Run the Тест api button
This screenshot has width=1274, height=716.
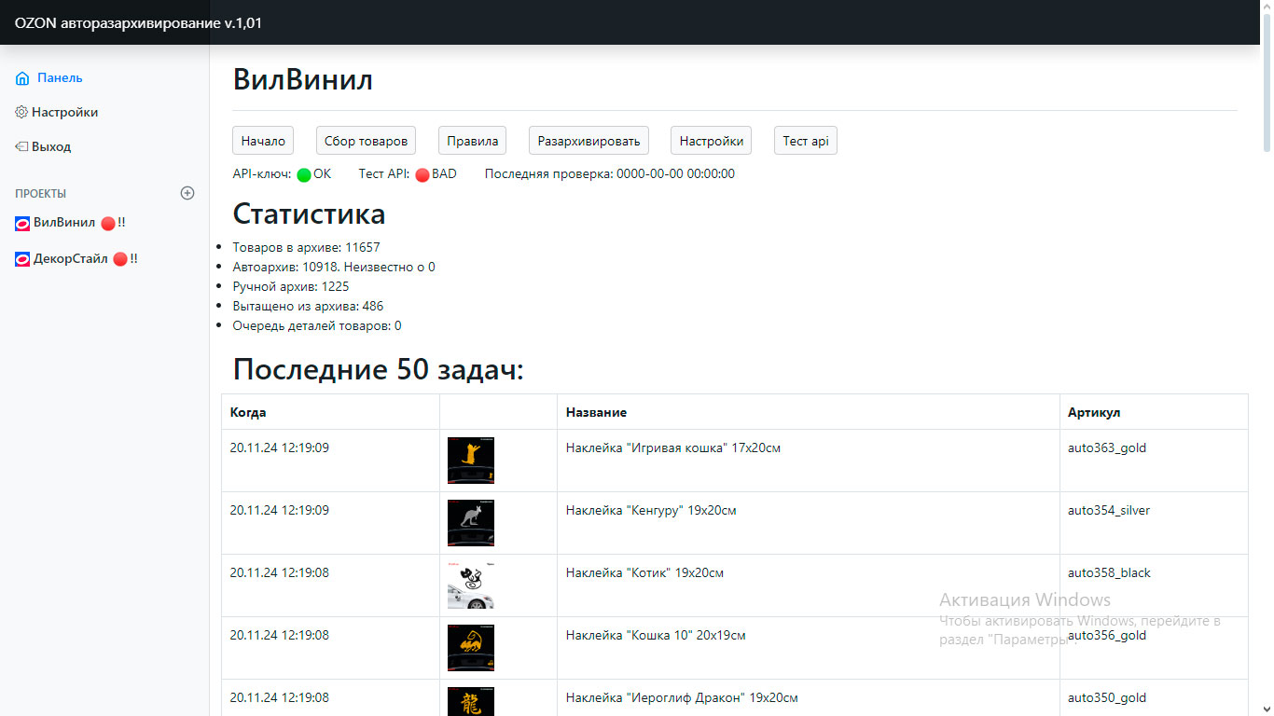point(805,141)
